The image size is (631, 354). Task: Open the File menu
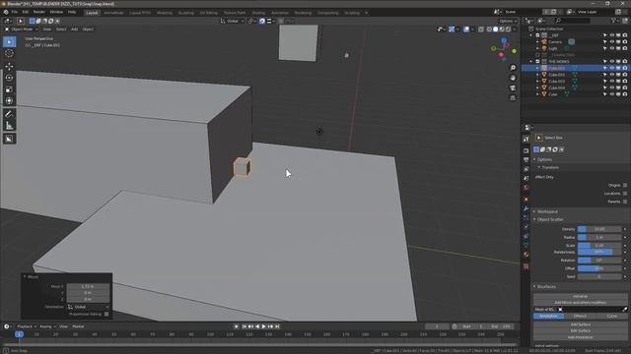point(15,12)
